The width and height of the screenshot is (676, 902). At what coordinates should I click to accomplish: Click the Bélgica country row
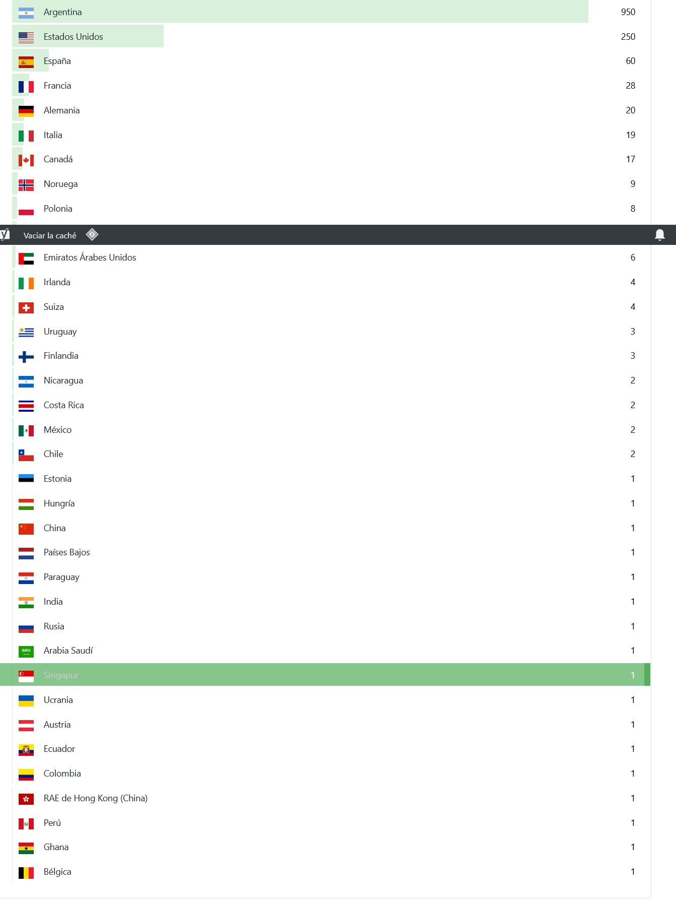[x=325, y=872]
